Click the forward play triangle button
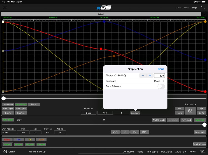The image size is (208, 155). pos(135,132)
